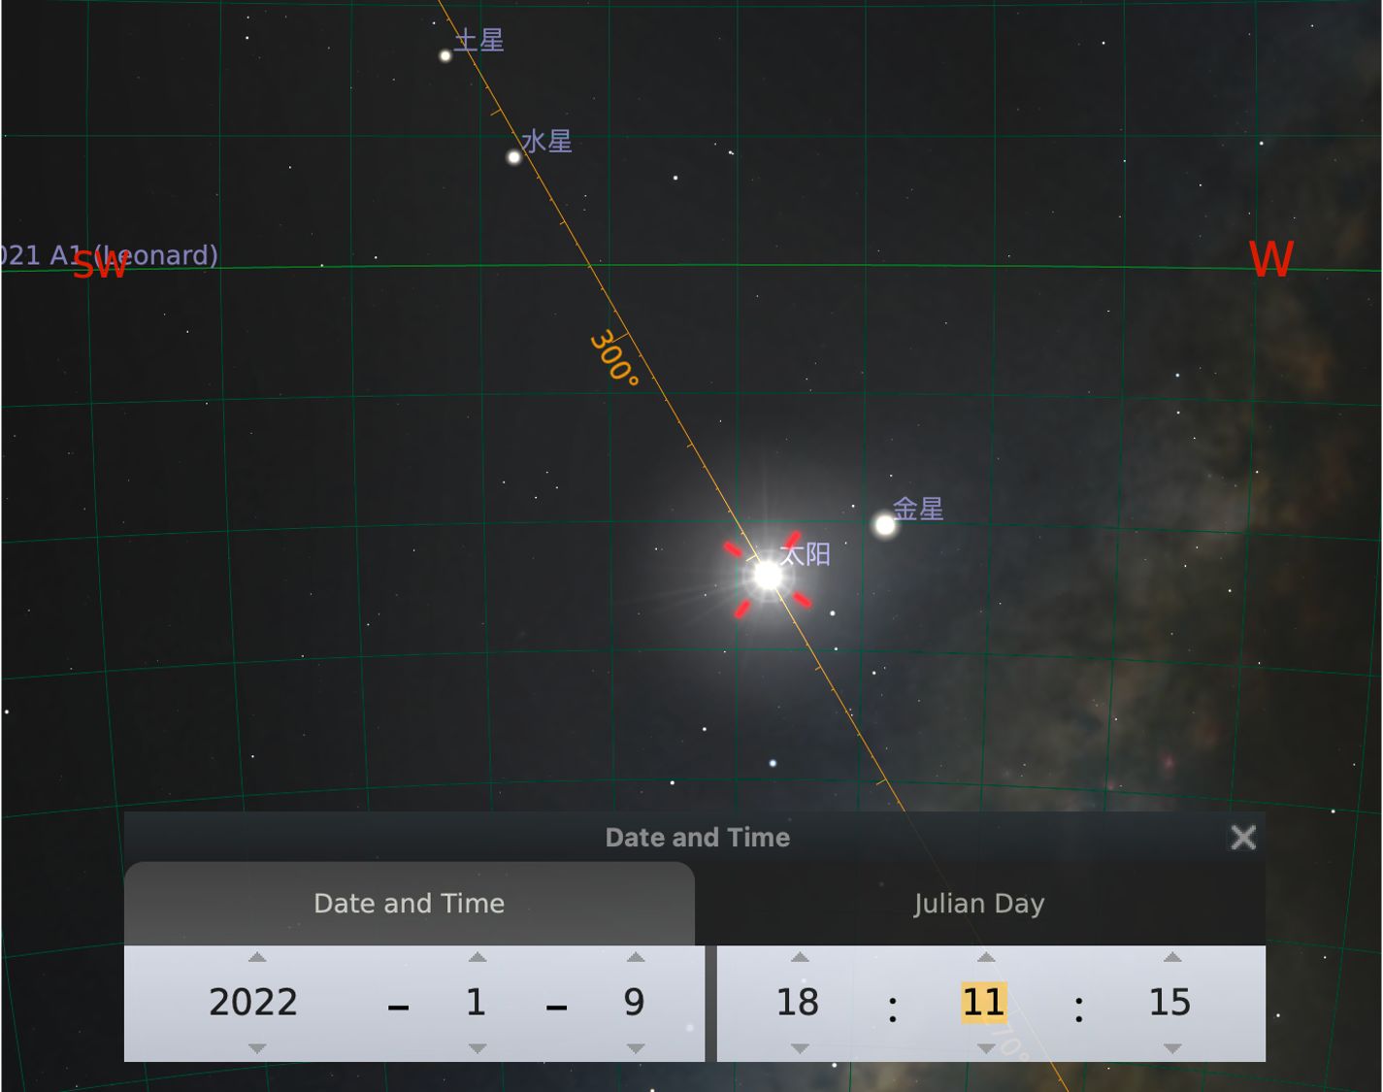Increase the minutes with the up arrow
The height and width of the screenshot is (1092, 1383).
986,957
